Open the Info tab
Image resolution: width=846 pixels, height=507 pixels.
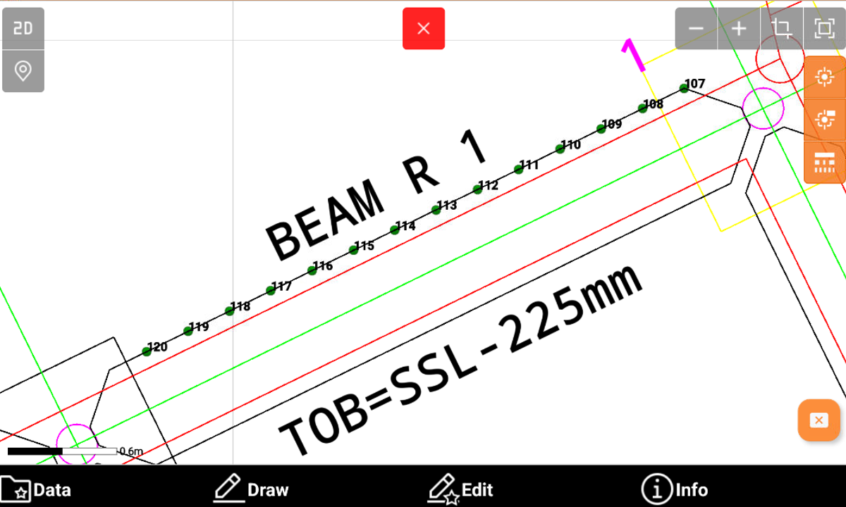click(675, 489)
